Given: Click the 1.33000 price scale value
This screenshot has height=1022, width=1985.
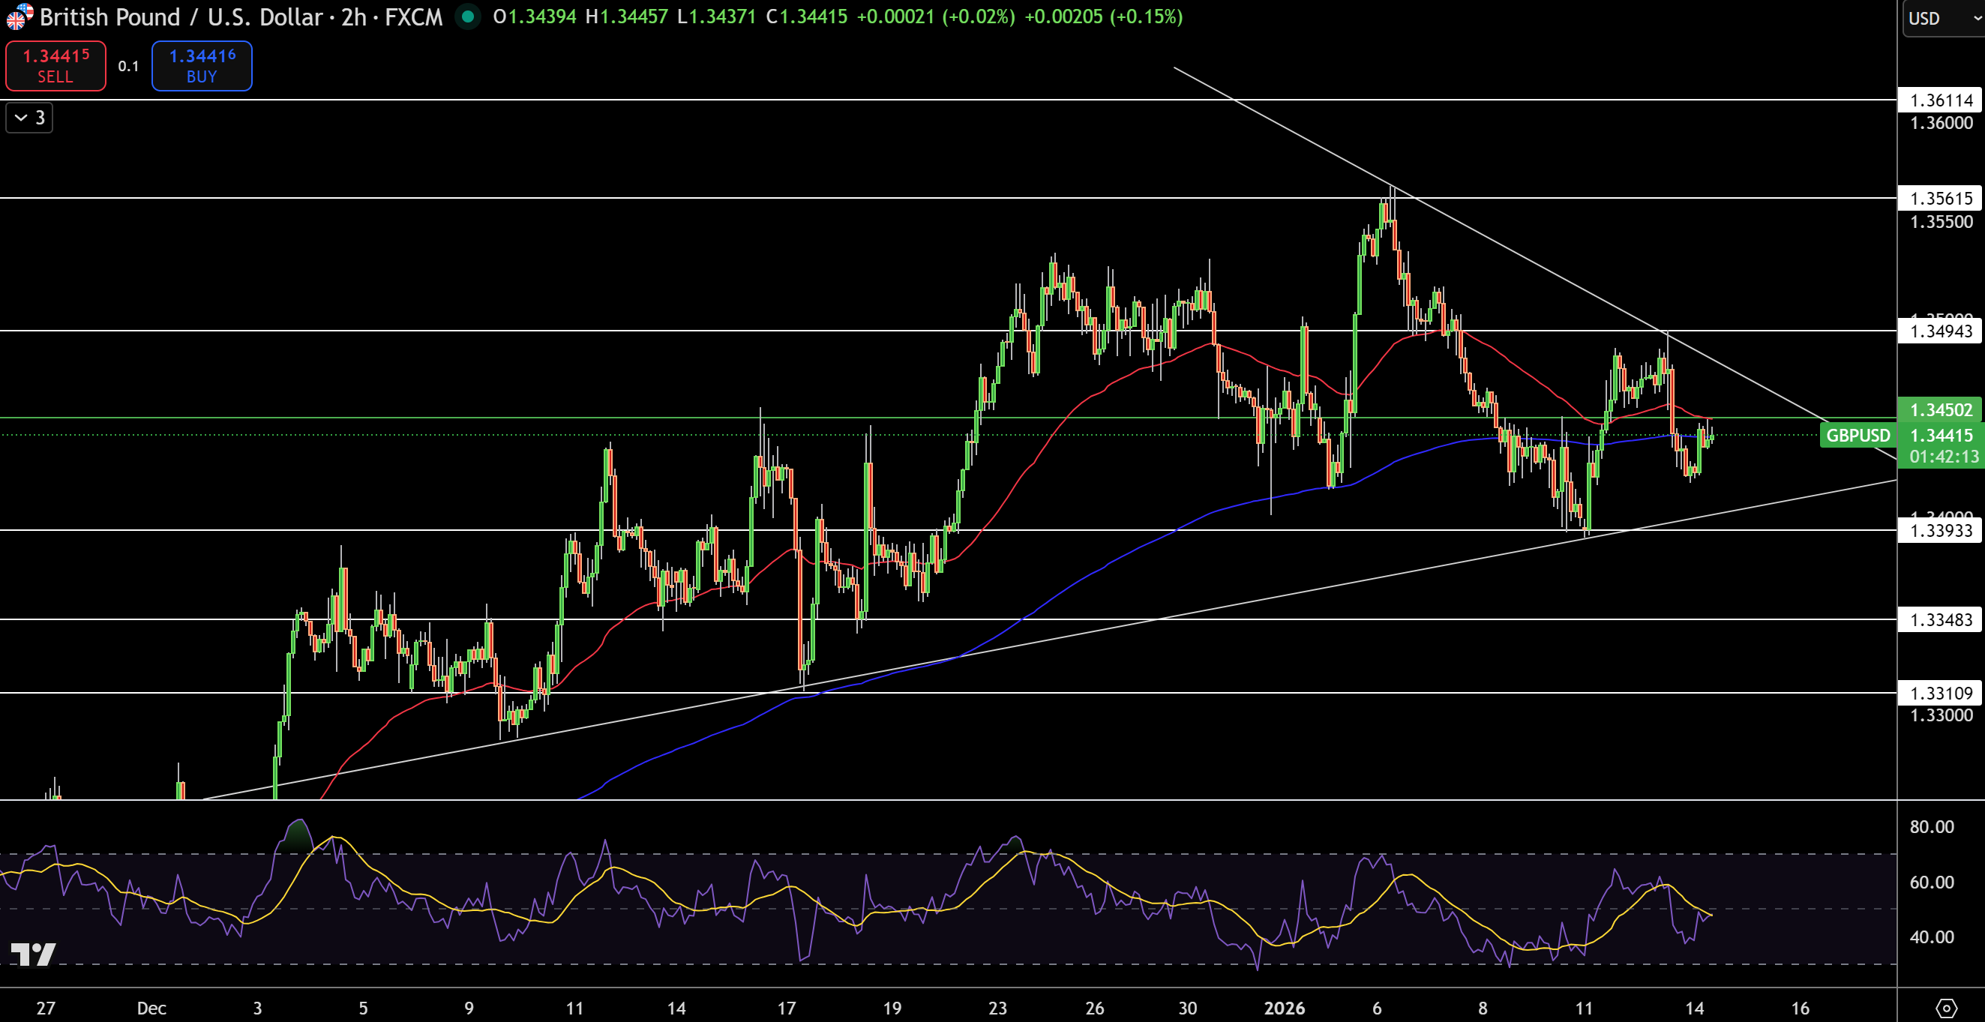Looking at the screenshot, I should coord(1941,715).
